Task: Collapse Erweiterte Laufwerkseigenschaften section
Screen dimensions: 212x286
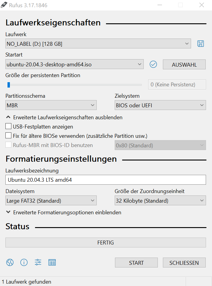Action: point(64,117)
